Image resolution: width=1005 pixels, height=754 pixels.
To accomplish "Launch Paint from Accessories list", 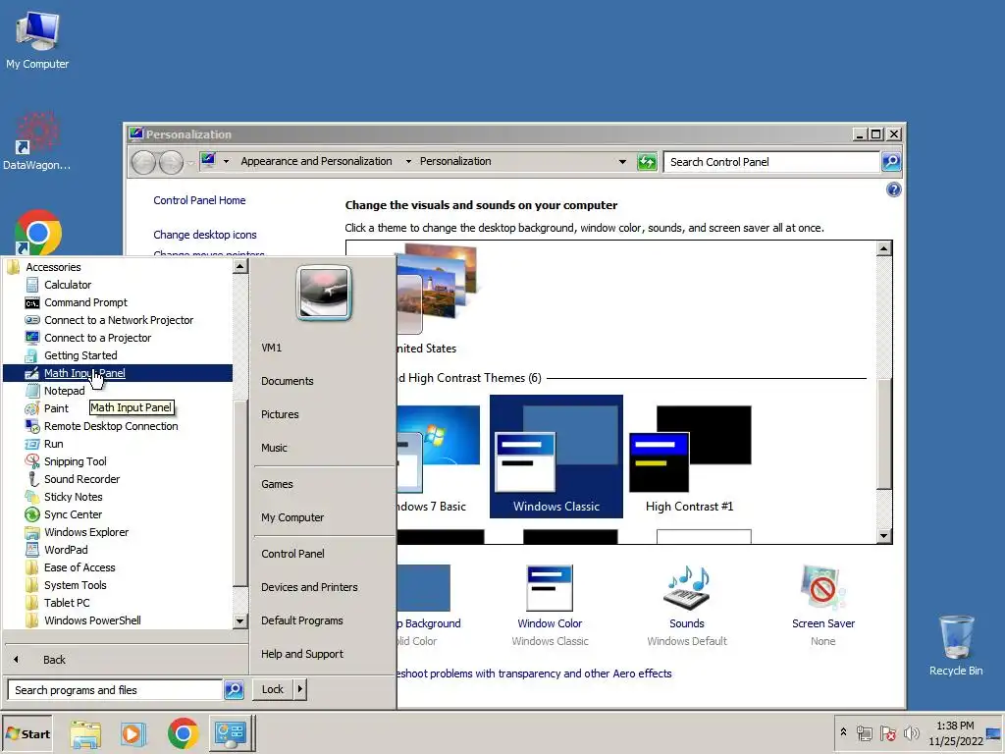I will pyautogui.click(x=56, y=408).
